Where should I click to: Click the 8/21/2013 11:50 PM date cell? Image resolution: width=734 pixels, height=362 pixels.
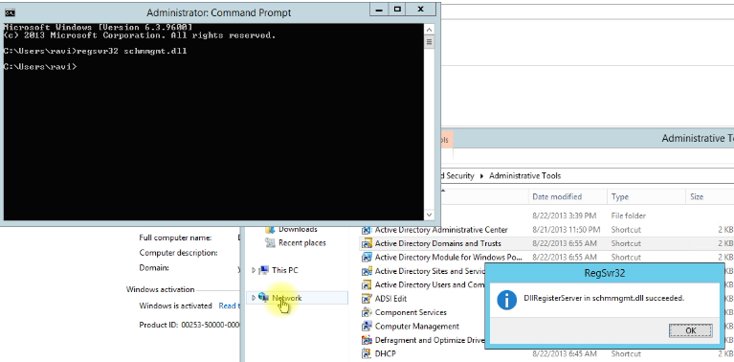click(x=566, y=230)
